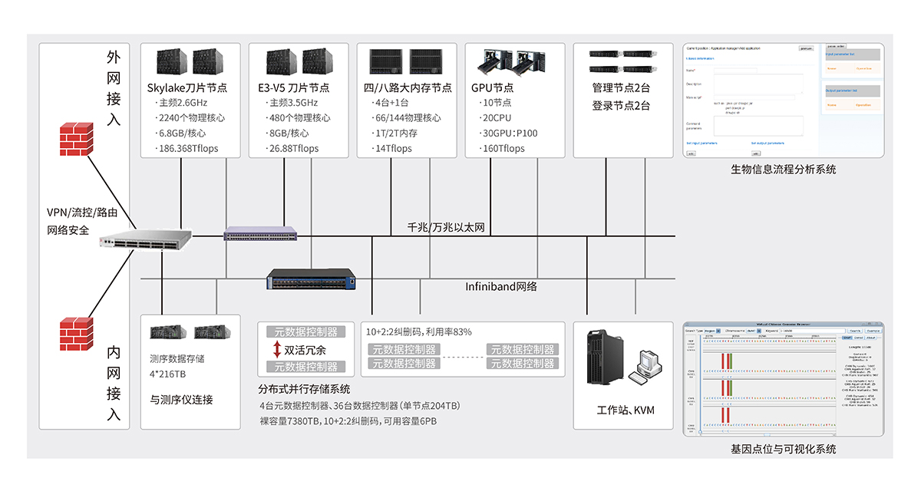The height and width of the screenshot is (491, 921).
Task: Switch to the Detail tab
Action: coord(859,337)
